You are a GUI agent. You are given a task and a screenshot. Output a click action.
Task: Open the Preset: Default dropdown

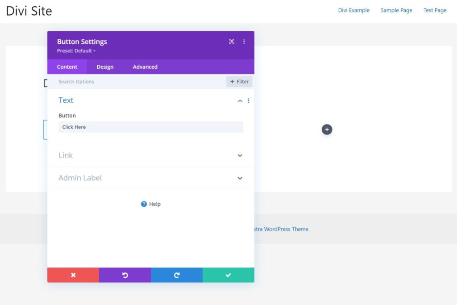[x=75, y=51]
